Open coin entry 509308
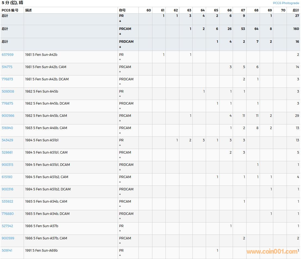 [8, 92]
